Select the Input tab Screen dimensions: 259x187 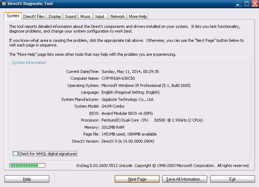[100, 16]
